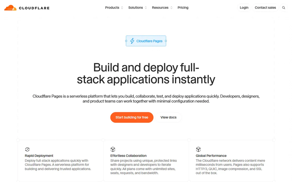
Task: Click the 'The Cloudflare network delivers content' description
Action: pyautogui.click(x=230, y=167)
